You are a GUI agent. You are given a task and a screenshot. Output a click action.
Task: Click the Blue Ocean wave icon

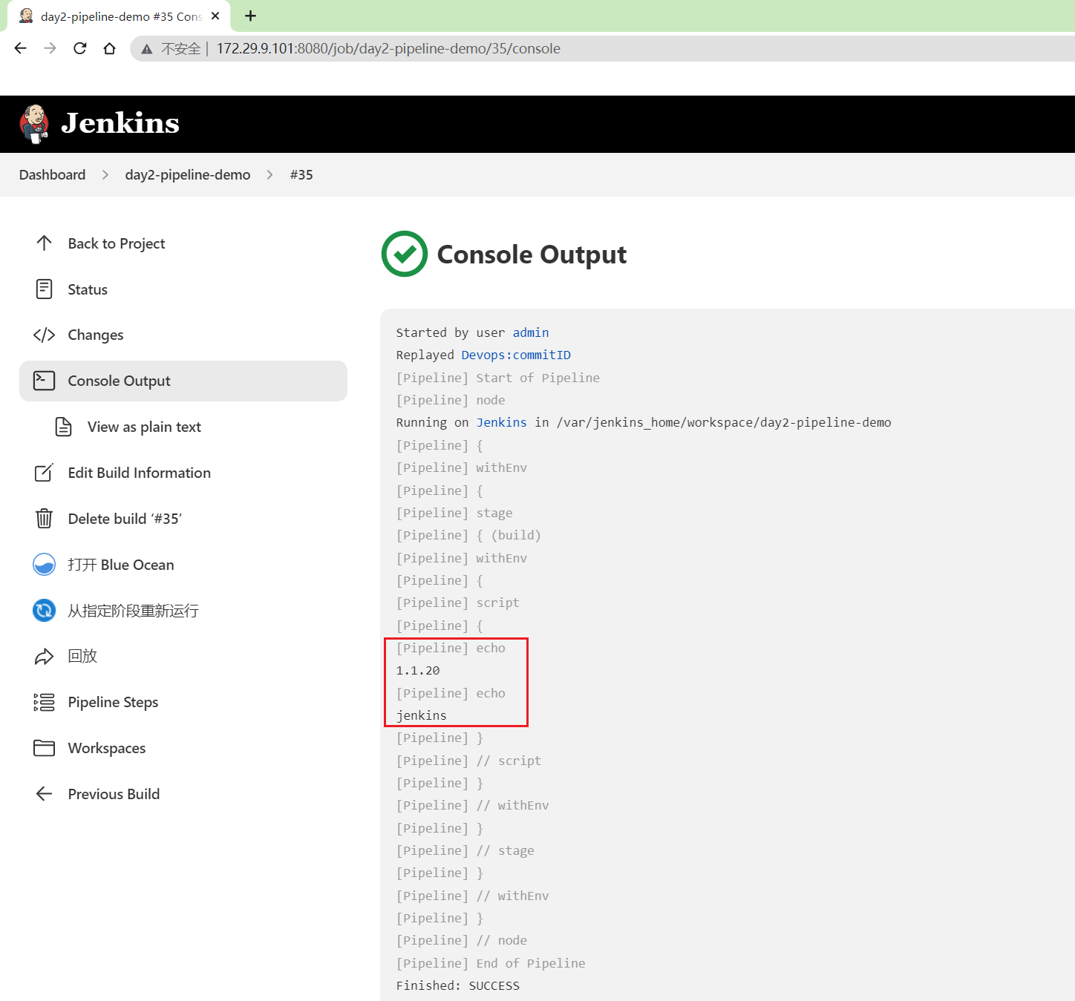click(44, 565)
